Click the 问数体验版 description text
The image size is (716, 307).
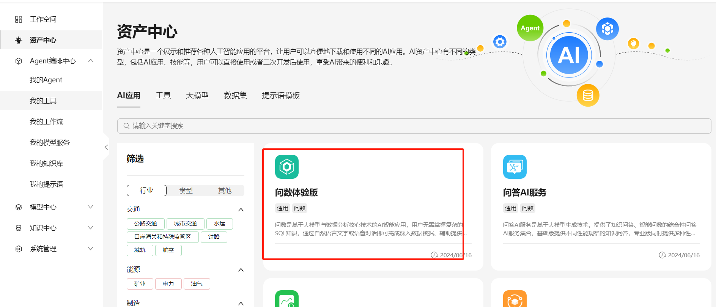(x=371, y=229)
